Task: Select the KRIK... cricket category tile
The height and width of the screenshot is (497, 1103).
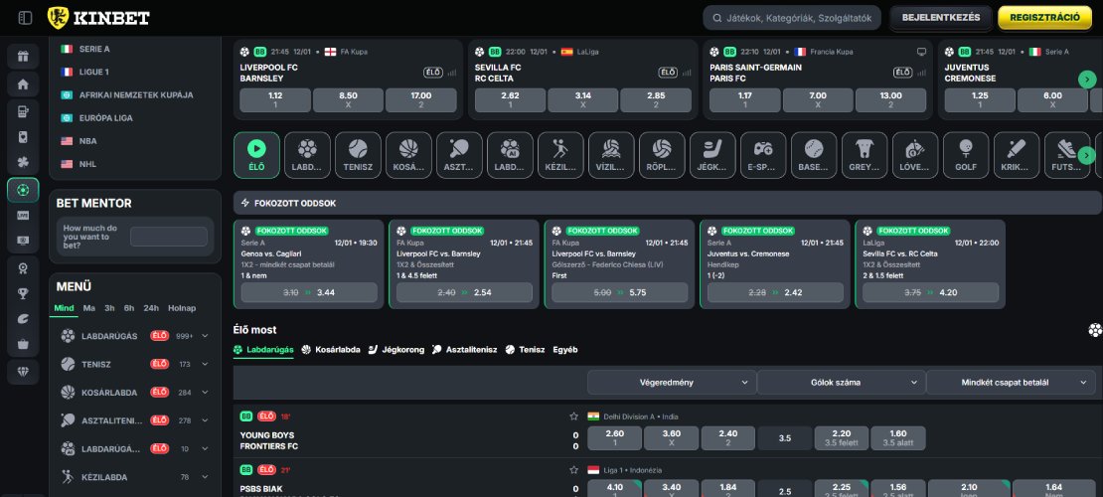Action: (1017, 155)
